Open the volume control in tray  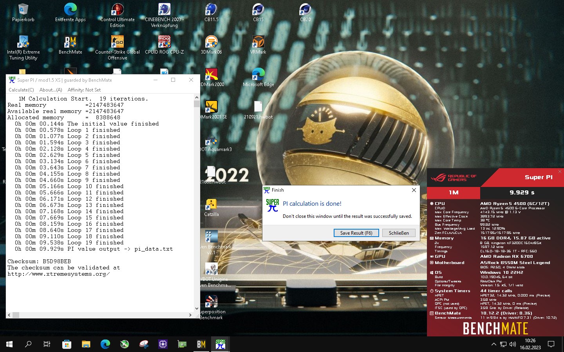[x=513, y=344]
